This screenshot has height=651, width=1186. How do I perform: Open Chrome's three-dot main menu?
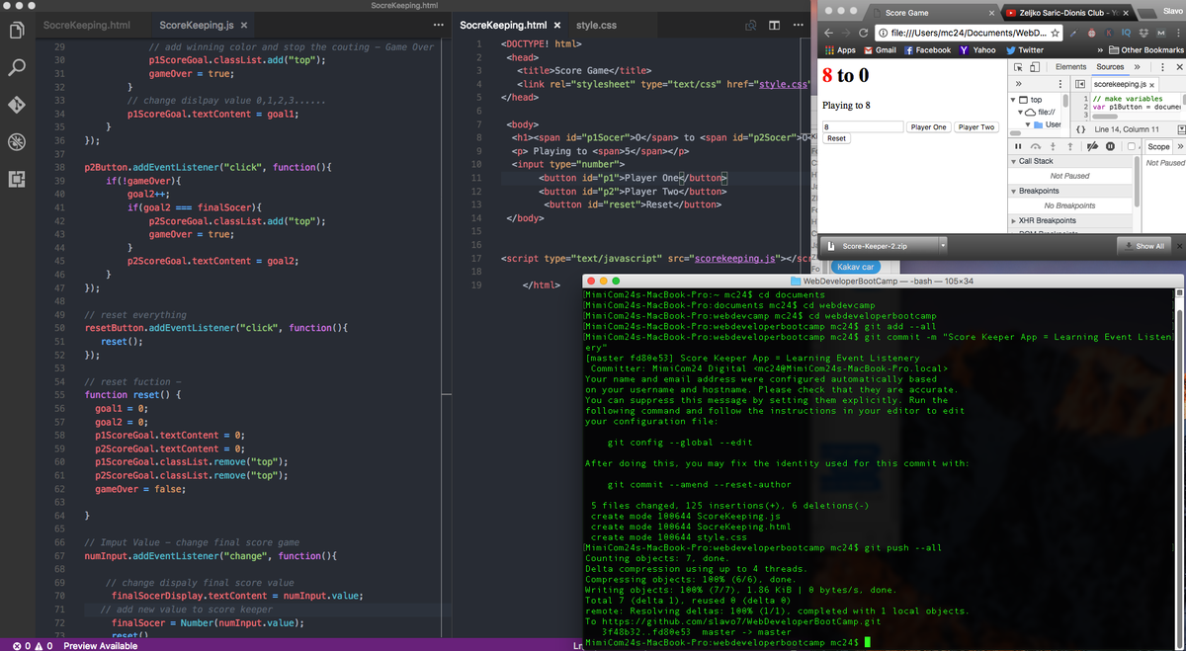click(x=1178, y=34)
